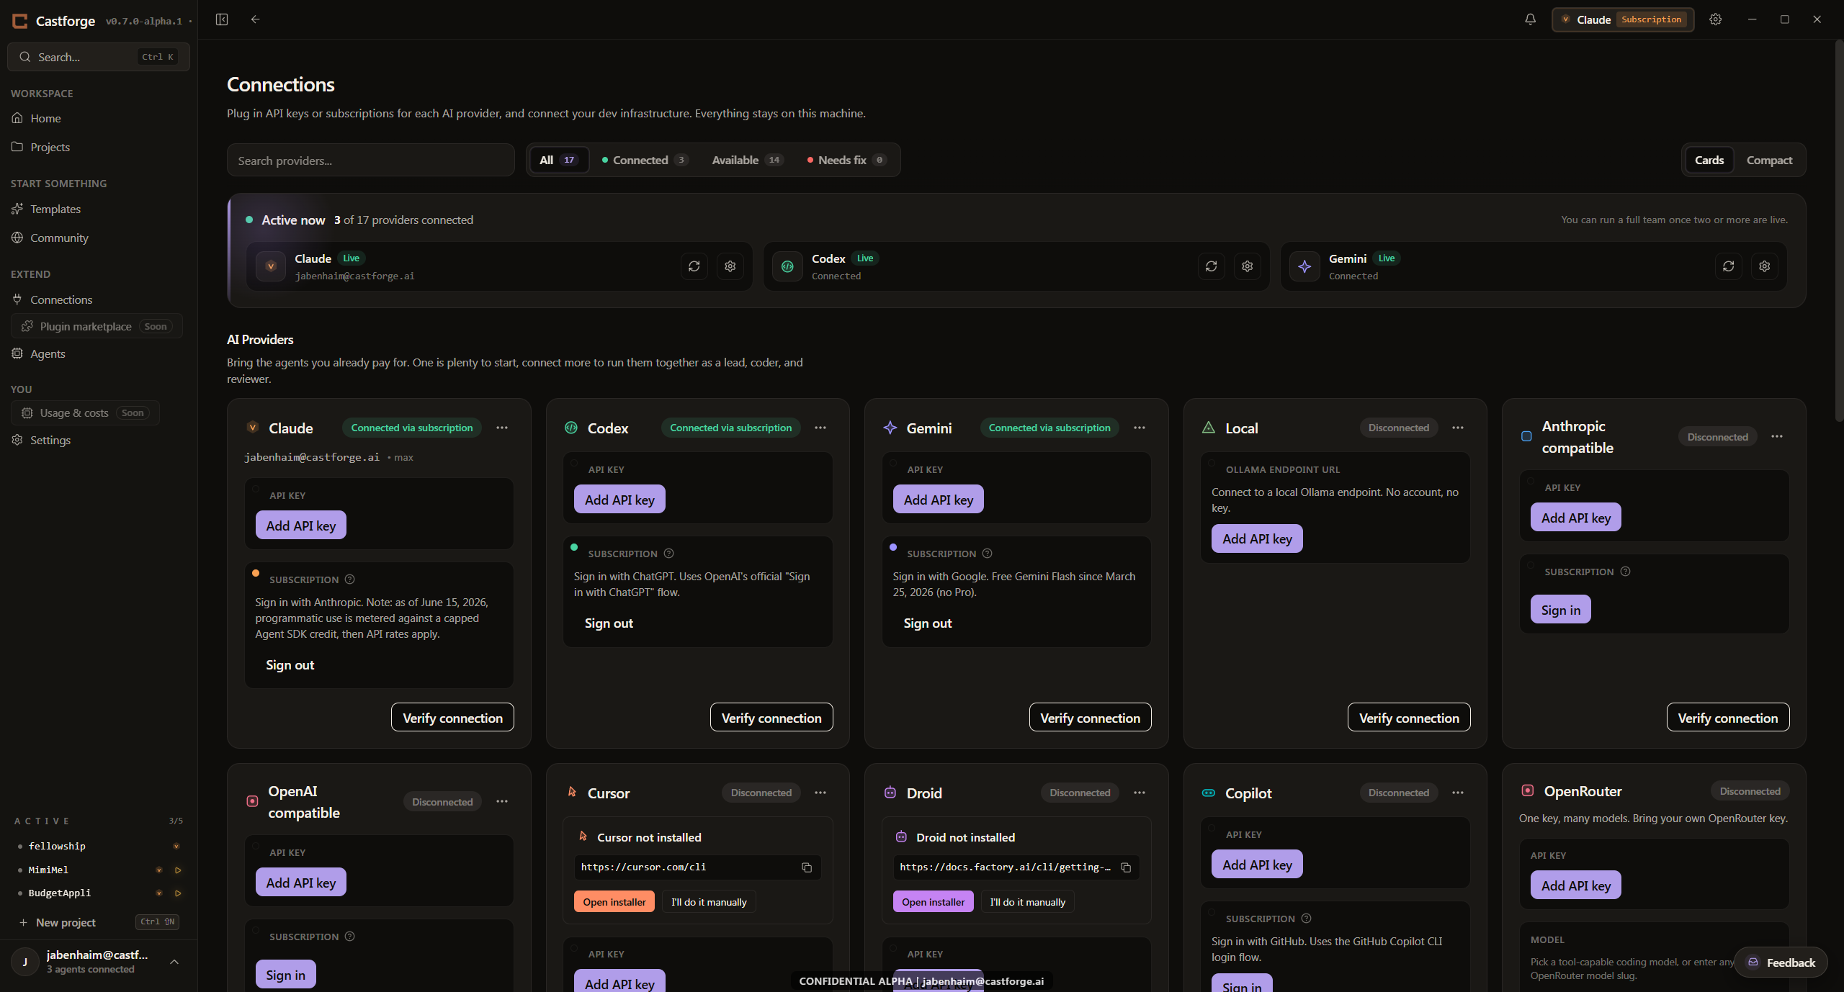
Task: Open Agents in the sidebar
Action: [x=99, y=353]
